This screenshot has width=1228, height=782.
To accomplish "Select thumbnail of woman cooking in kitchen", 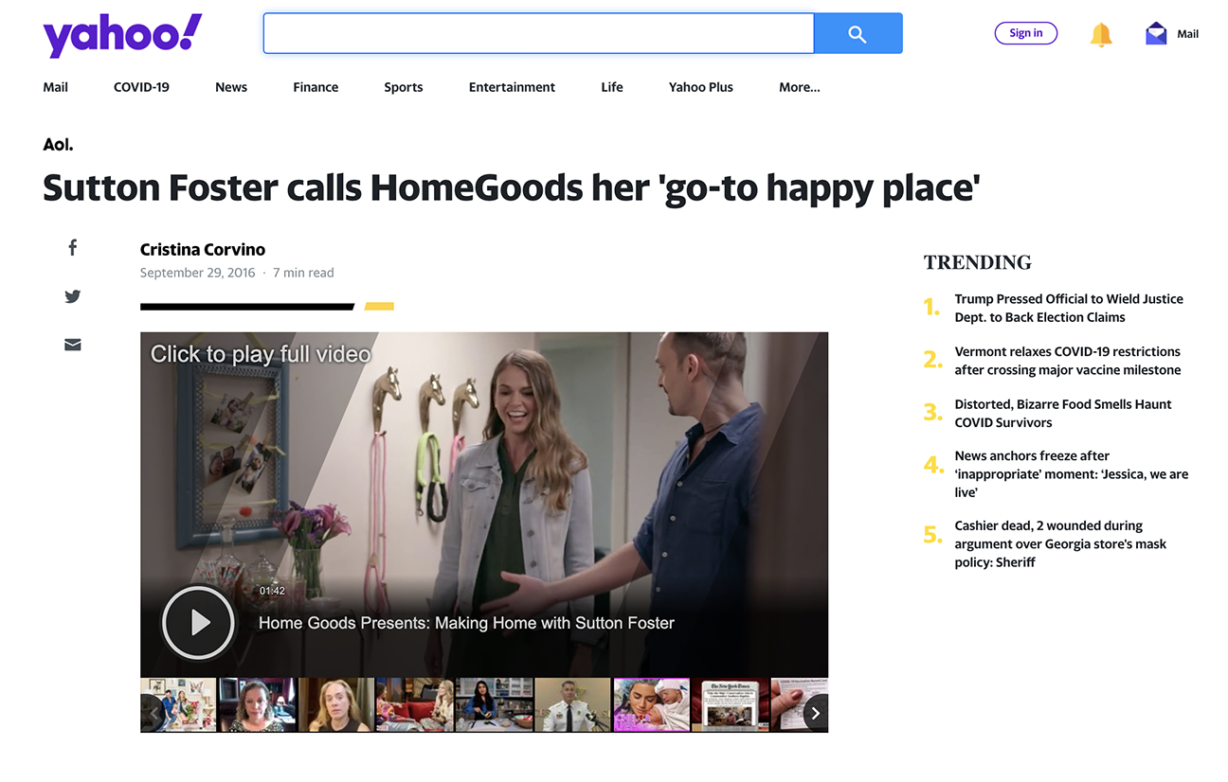I will click(x=494, y=705).
